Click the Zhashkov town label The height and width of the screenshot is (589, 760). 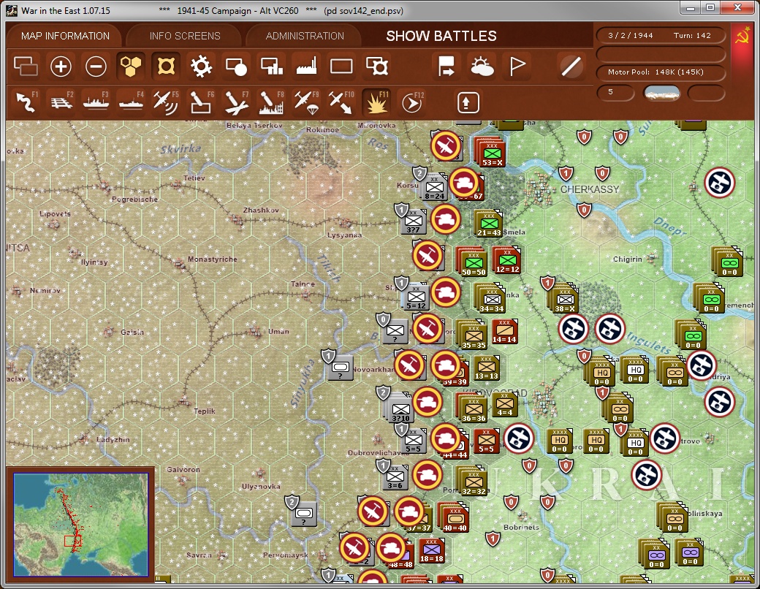261,210
